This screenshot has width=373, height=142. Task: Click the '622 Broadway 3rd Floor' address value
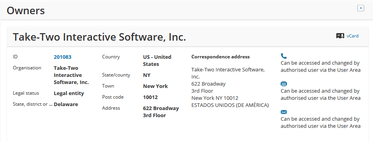tap(161, 112)
